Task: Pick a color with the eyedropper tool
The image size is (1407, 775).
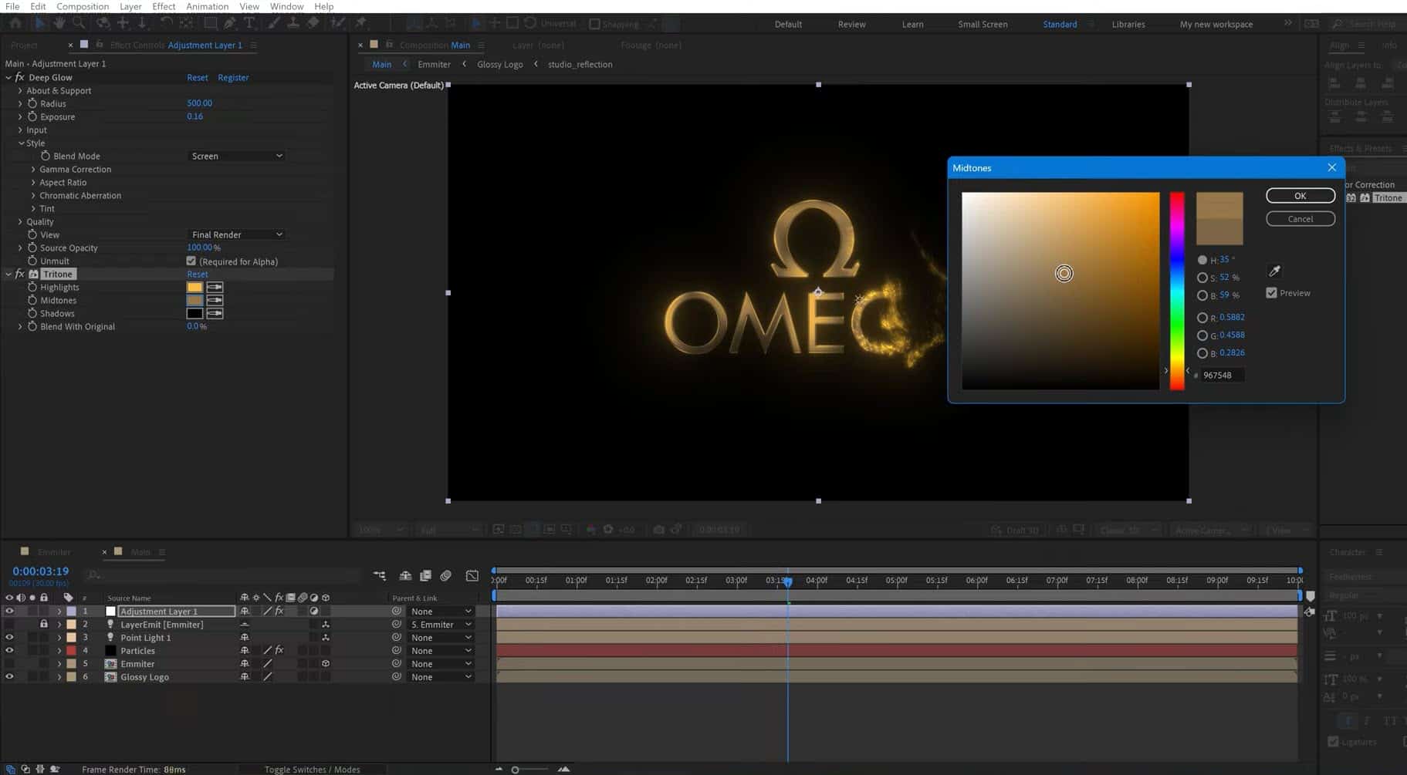Action: pyautogui.click(x=1275, y=271)
